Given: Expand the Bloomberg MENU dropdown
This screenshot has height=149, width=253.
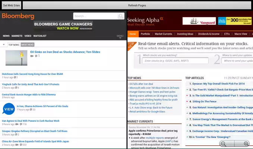Looking at the screenshot, I should tap(120, 37).
